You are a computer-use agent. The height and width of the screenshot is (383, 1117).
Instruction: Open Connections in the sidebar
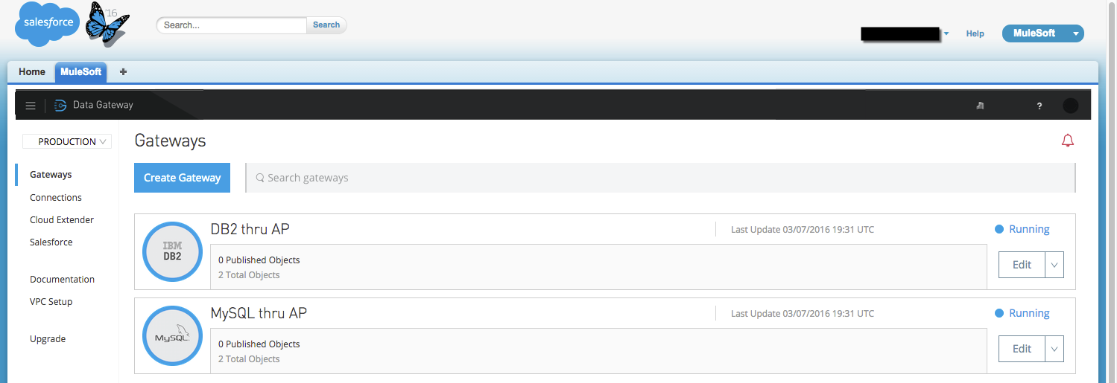pyautogui.click(x=56, y=197)
